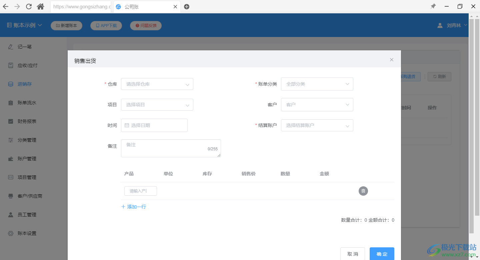Click the calendar icon in date field
480x260 pixels.
pos(127,125)
